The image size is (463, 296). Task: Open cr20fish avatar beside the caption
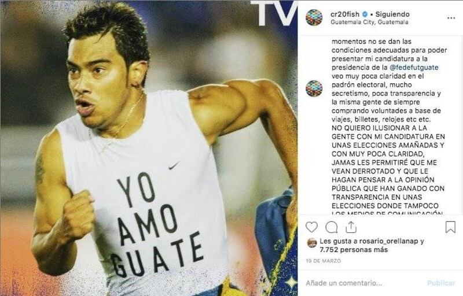point(314,88)
